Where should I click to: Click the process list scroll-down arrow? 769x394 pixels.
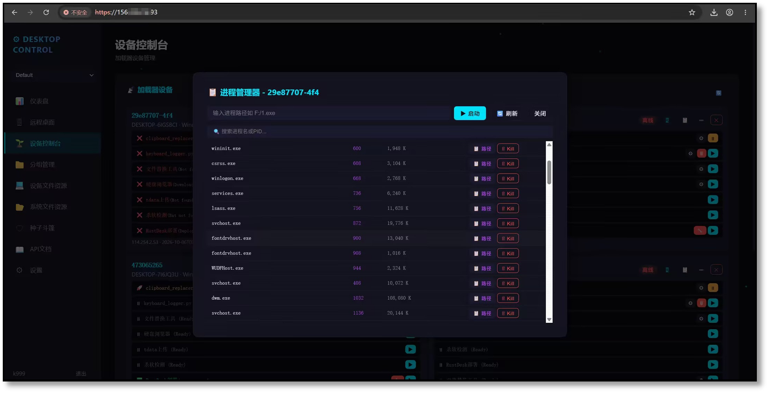click(x=549, y=319)
